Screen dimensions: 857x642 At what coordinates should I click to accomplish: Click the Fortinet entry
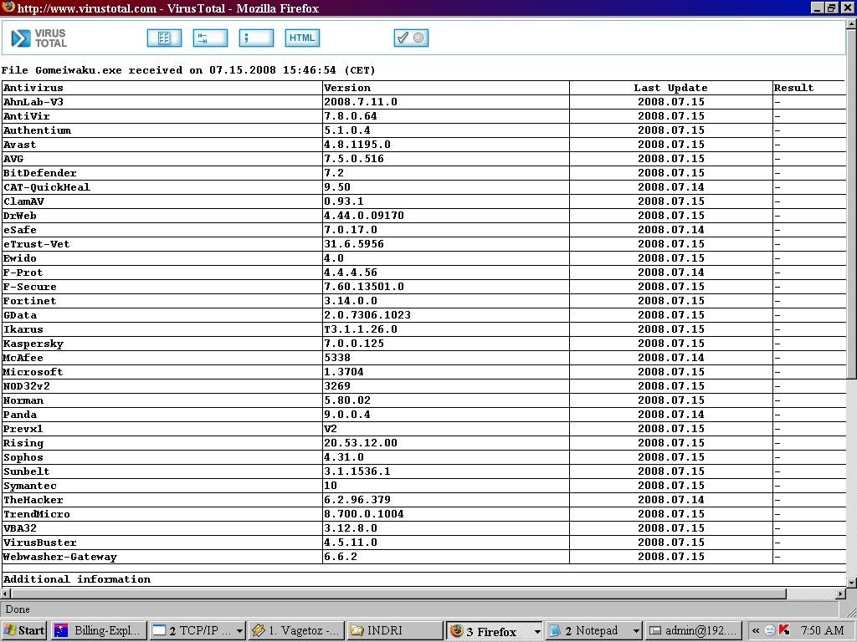click(x=29, y=301)
